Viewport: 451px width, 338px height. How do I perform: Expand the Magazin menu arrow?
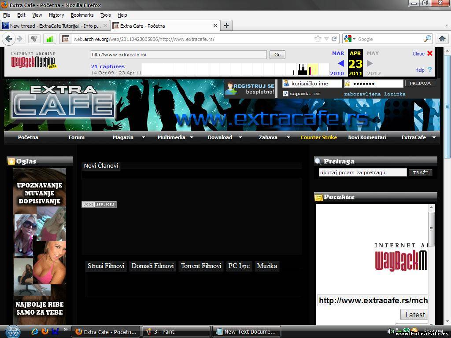click(143, 137)
